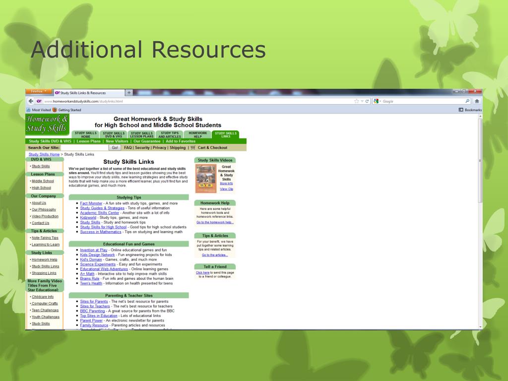This screenshot has width=508, height=381.
Task: Click the Go! search button
Action: [x=115, y=147]
